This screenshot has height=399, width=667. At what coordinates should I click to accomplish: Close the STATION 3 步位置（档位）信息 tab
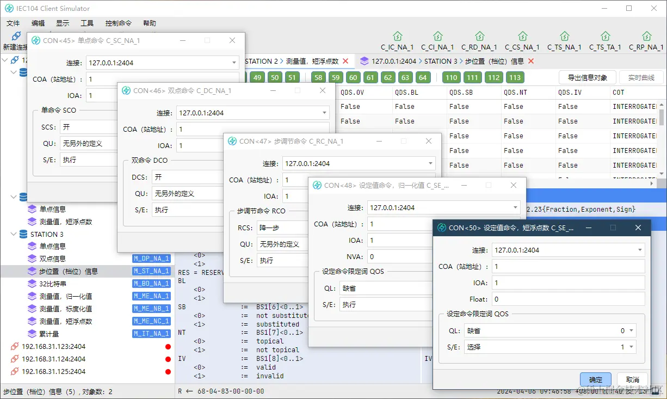pyautogui.click(x=531, y=62)
